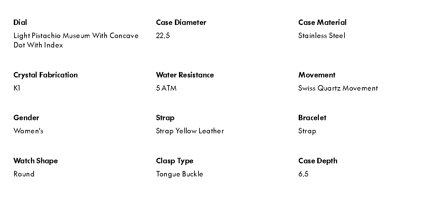Select the Water Resistance heading
The height and width of the screenshot is (201, 439).
pos(185,75)
